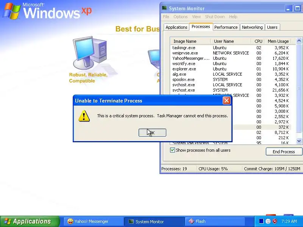Screen dimensions: 303x227
Task: Click the End Process button
Action: [x=284, y=152]
